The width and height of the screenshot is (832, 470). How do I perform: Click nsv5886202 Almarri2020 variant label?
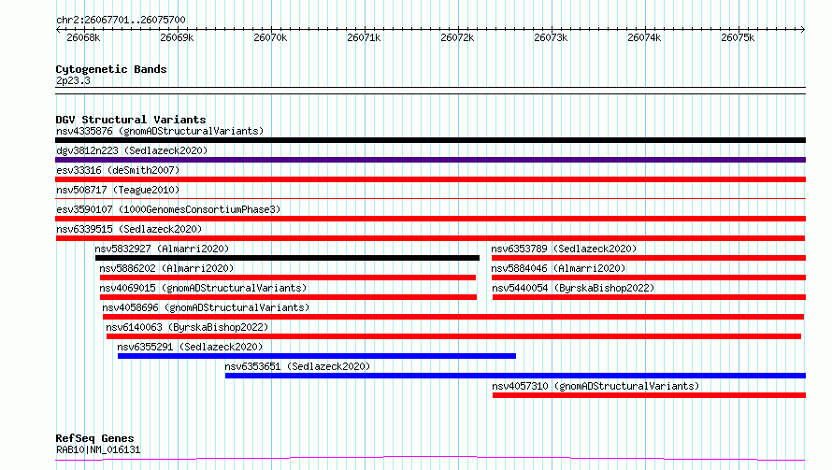click(x=166, y=268)
